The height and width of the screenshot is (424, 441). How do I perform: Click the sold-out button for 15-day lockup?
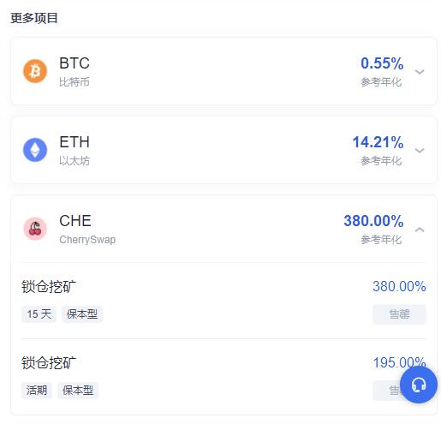click(x=399, y=314)
